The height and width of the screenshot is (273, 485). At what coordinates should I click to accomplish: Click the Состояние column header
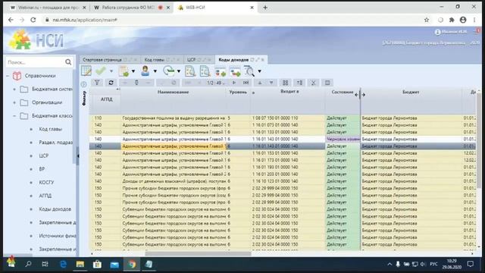(342, 92)
